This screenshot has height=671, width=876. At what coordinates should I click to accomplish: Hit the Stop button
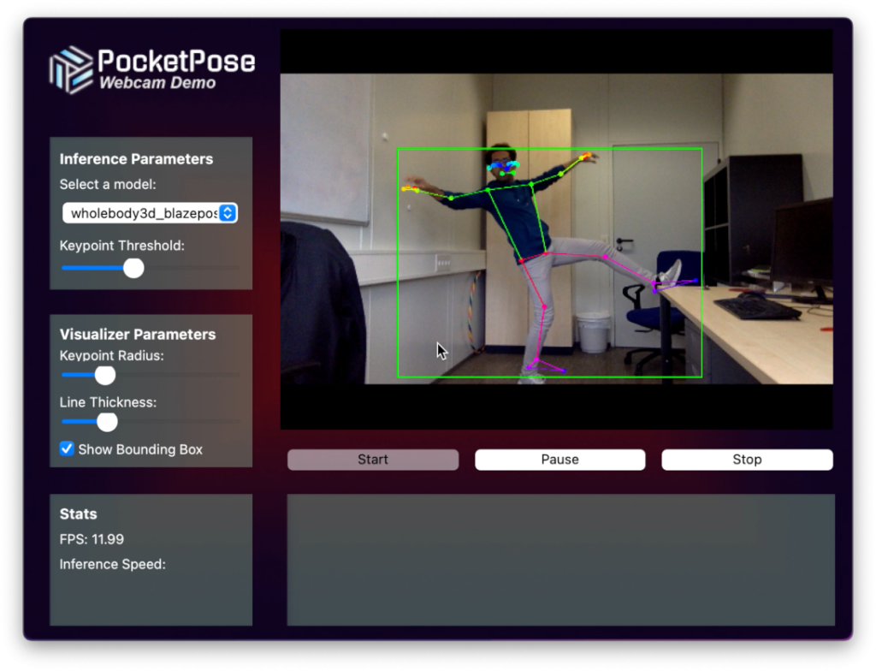pyautogui.click(x=746, y=460)
